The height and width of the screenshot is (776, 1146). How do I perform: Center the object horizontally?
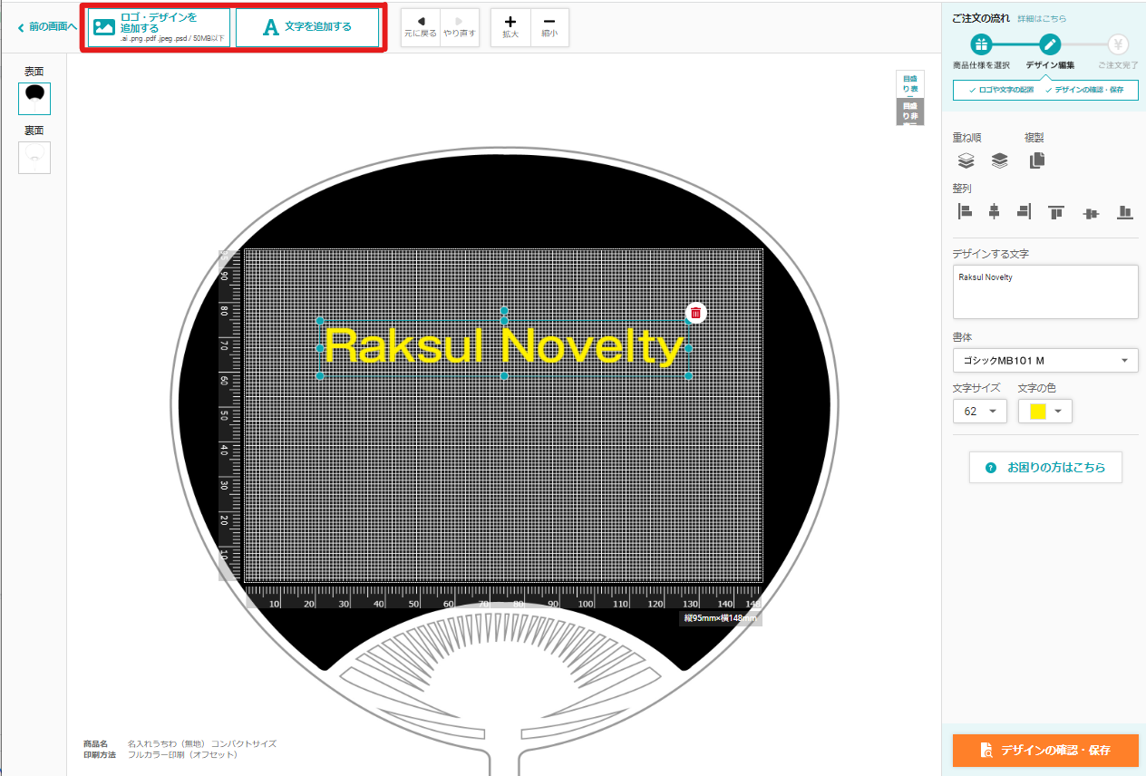click(x=994, y=212)
